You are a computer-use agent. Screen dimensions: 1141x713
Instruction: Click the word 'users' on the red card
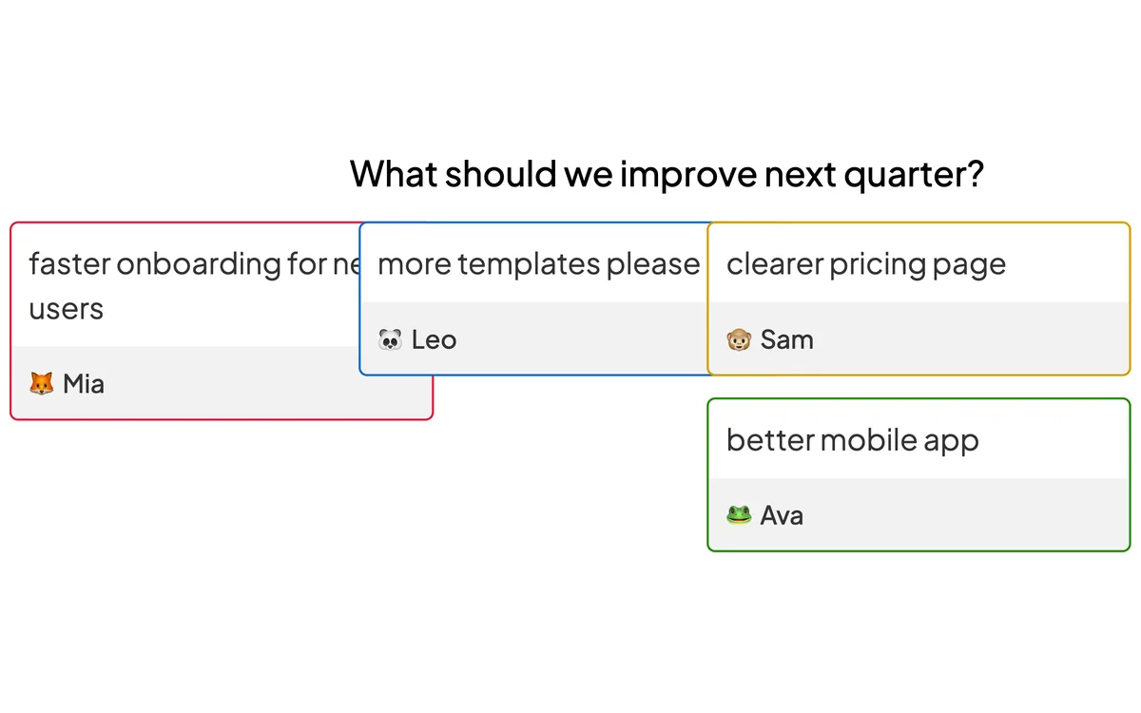66,309
